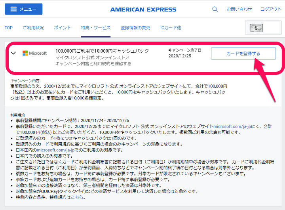The width and height of the screenshot is (285, 210).
Task: Open the 登録情報の変更 tab
Action: tap(135, 28)
